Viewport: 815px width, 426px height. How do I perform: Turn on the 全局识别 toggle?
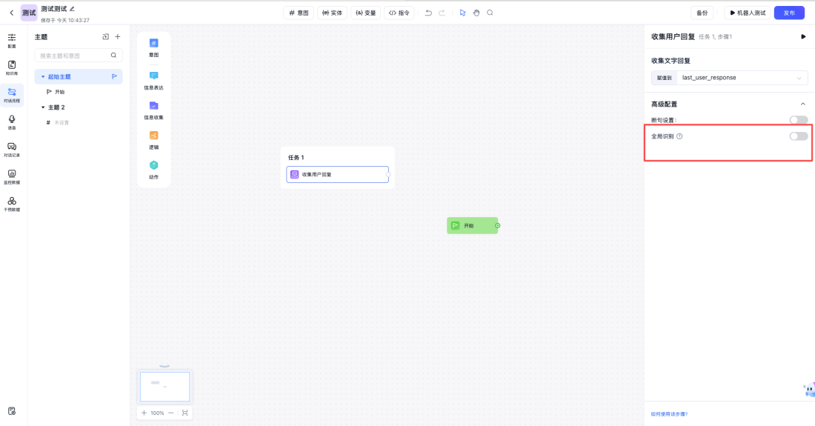798,136
